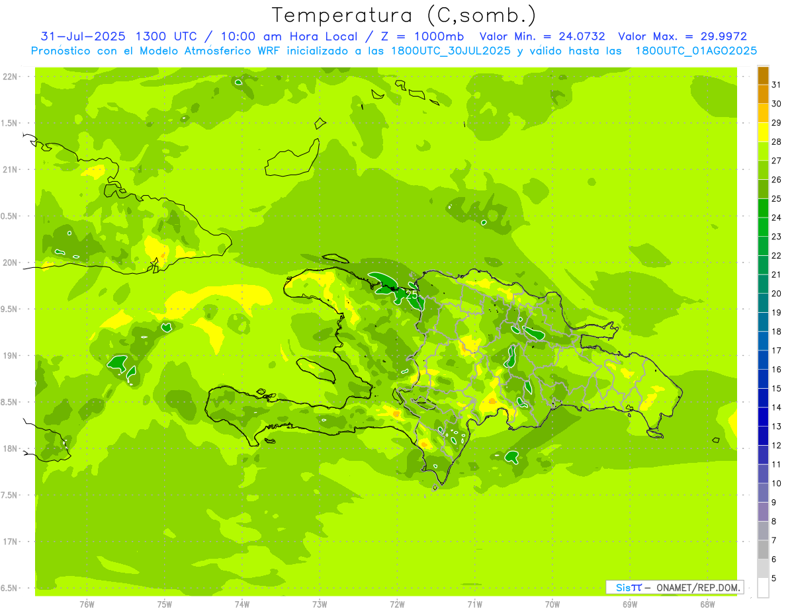
Task: Click the 'Sis' logo beside ONAMET
Action: pos(623,587)
